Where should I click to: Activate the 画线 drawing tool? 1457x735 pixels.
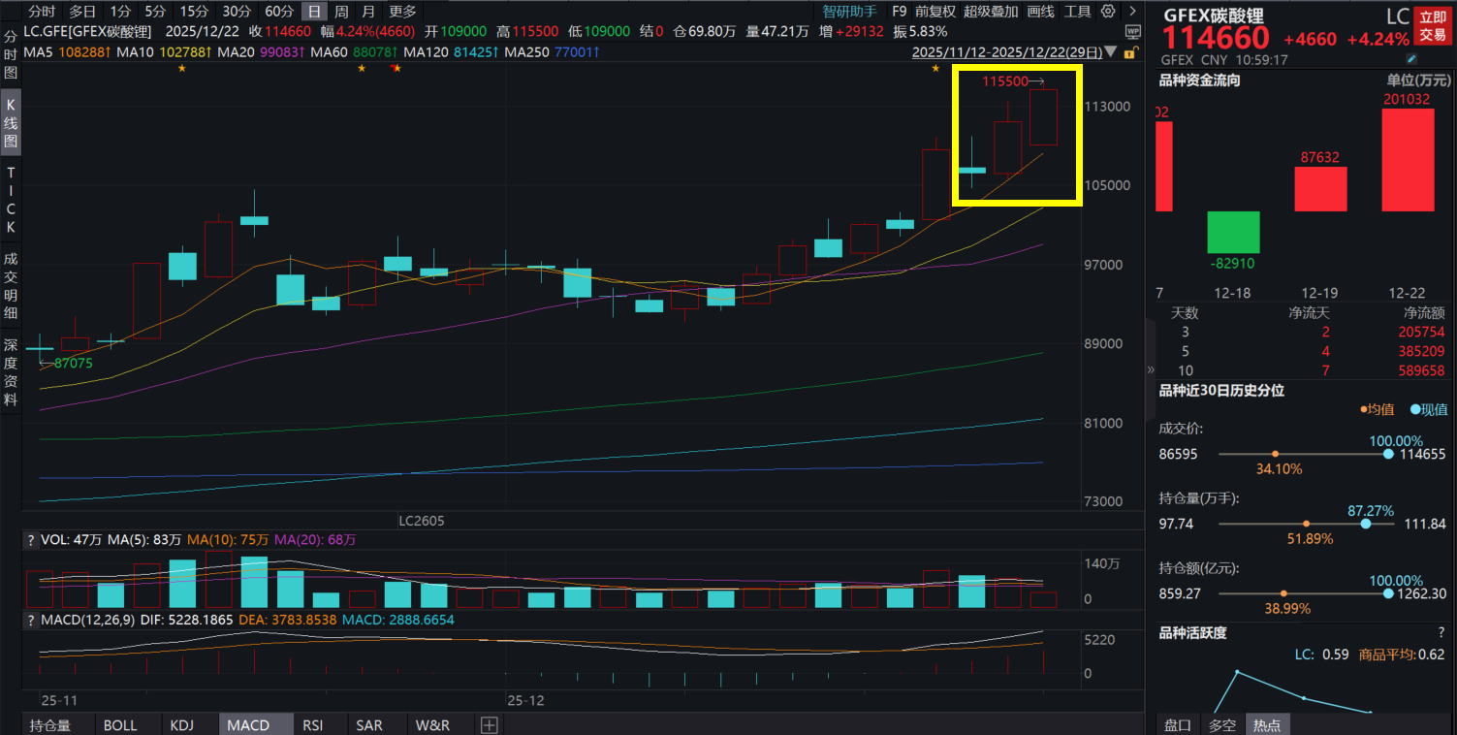point(1040,12)
